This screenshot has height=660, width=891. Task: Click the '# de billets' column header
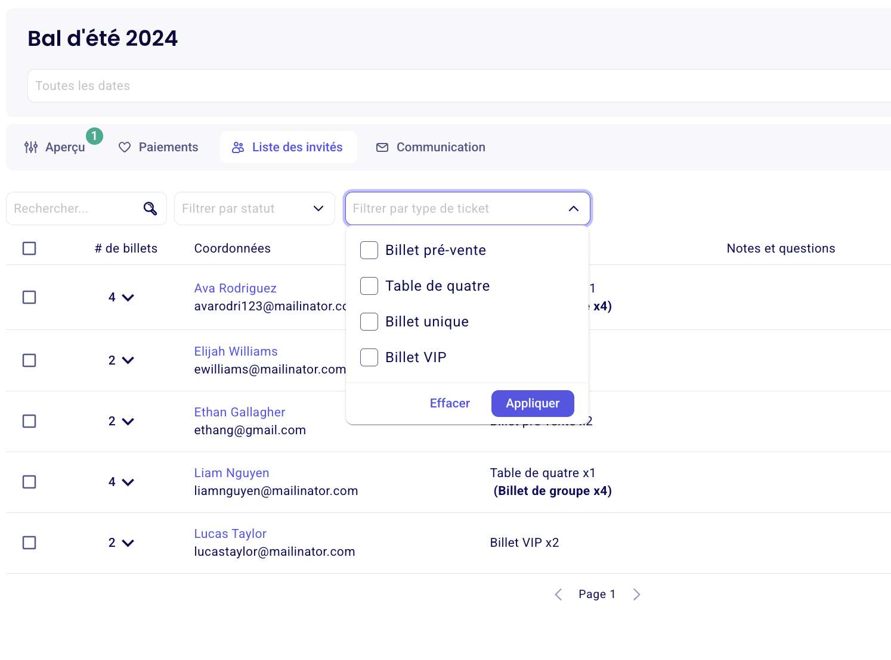click(x=126, y=248)
